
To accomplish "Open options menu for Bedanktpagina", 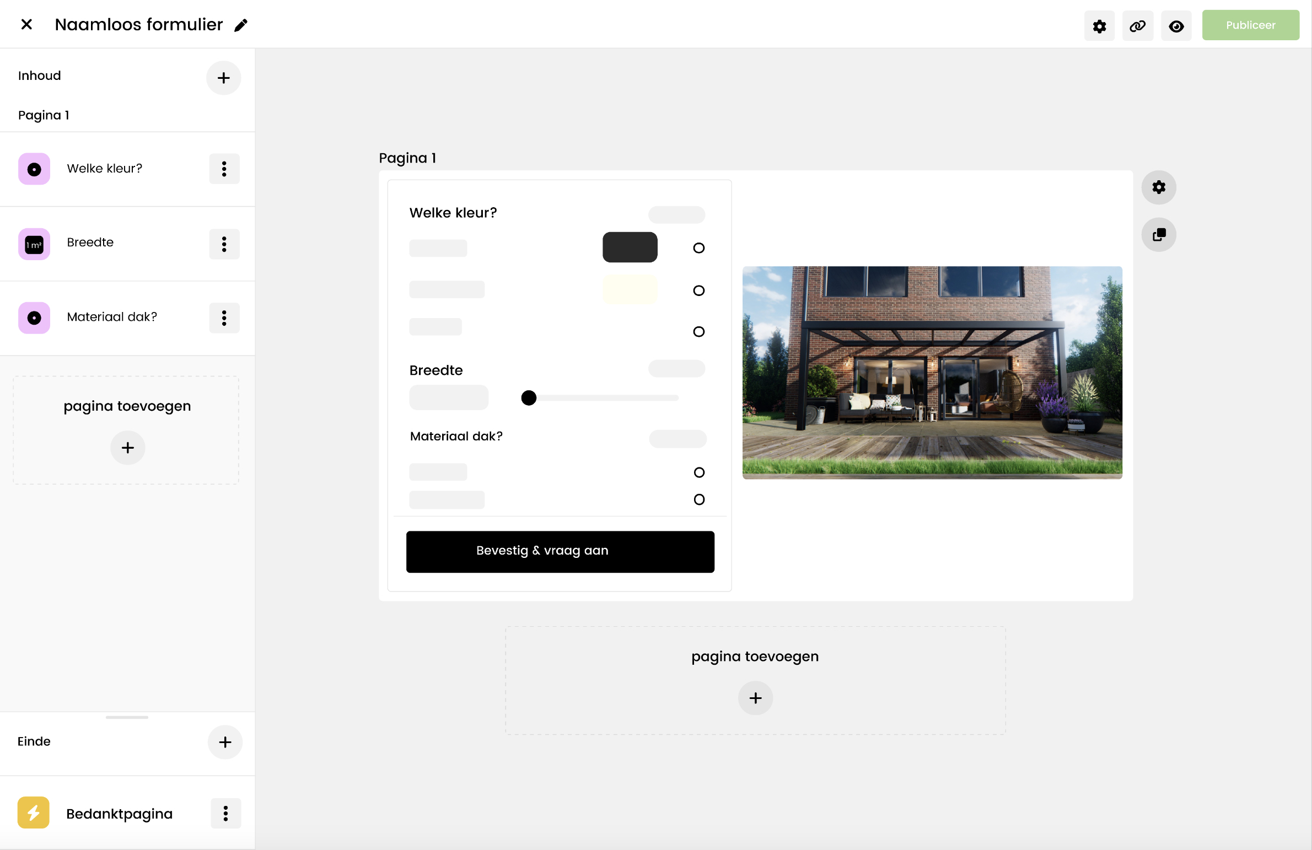I will coord(225,813).
